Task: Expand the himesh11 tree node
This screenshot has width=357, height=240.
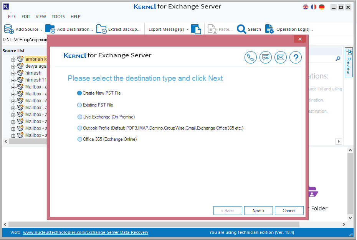Action: pos(13,80)
